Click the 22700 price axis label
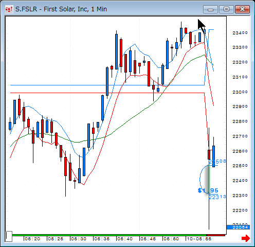The height and width of the screenshot is (247, 255). 240,136
